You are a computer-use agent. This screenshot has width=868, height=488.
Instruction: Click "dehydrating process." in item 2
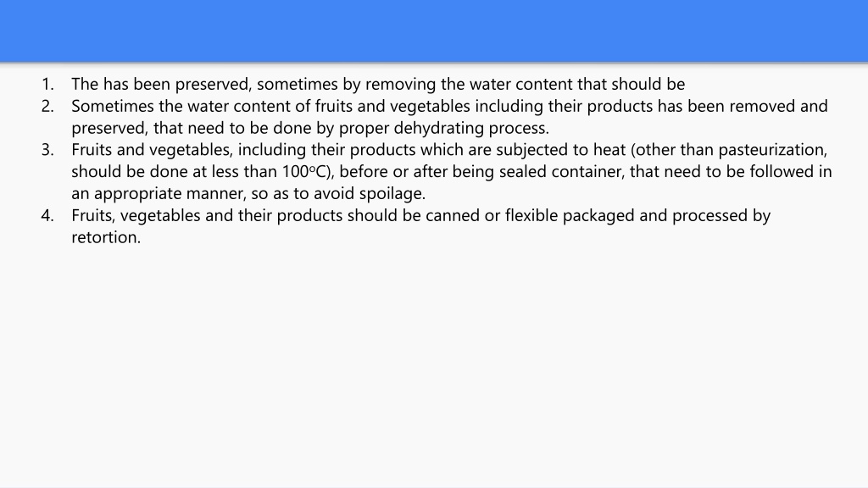coord(471,129)
